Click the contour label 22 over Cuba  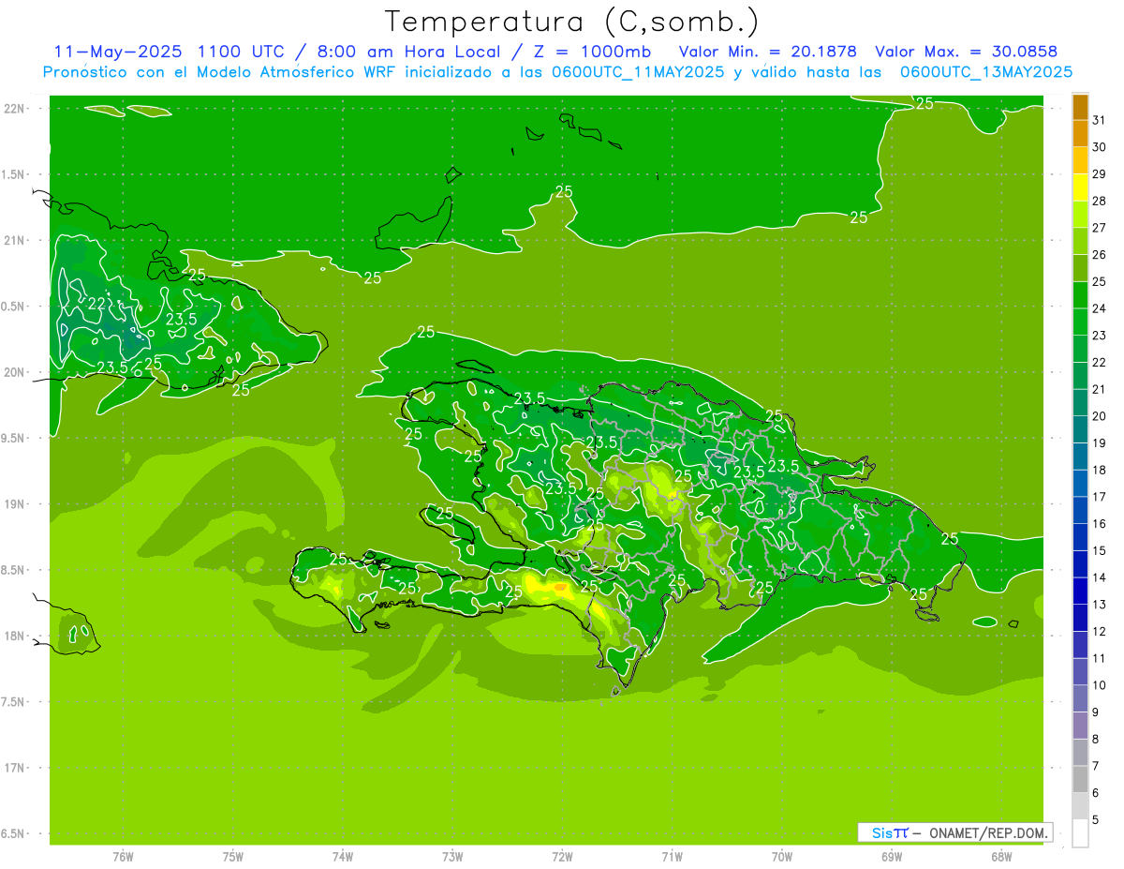pos(96,304)
